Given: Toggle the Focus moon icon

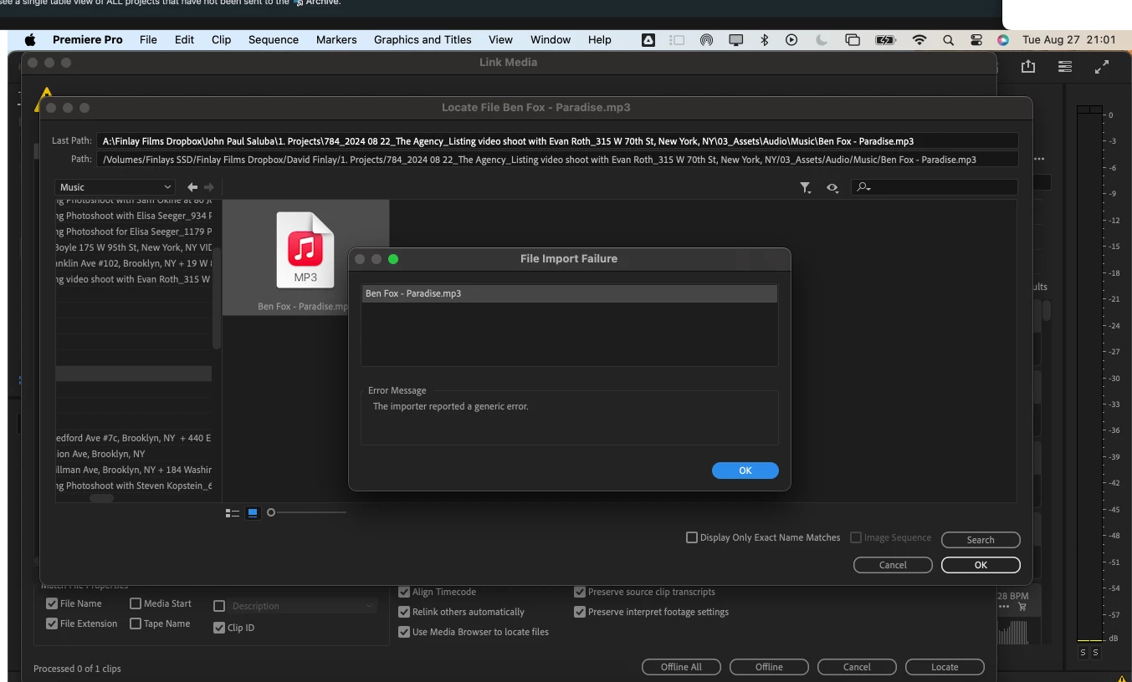Looking at the screenshot, I should pos(822,39).
